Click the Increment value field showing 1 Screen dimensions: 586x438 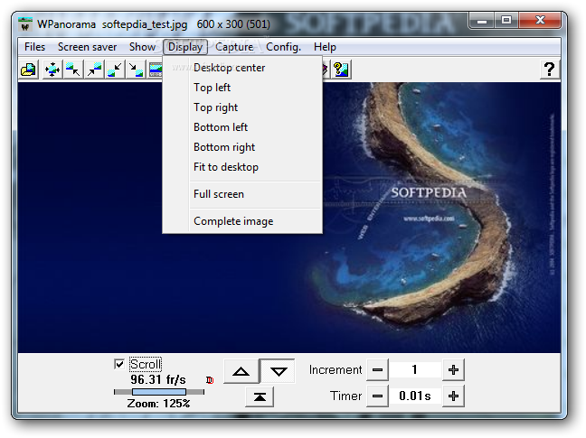pos(415,369)
